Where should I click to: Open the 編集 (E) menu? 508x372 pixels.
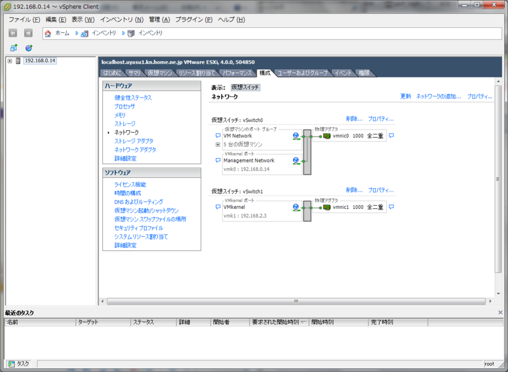(x=56, y=20)
